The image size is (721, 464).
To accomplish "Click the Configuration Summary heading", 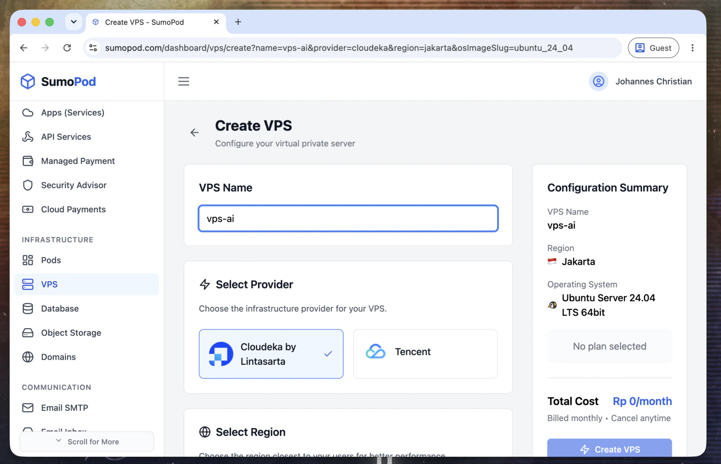I will coord(608,188).
